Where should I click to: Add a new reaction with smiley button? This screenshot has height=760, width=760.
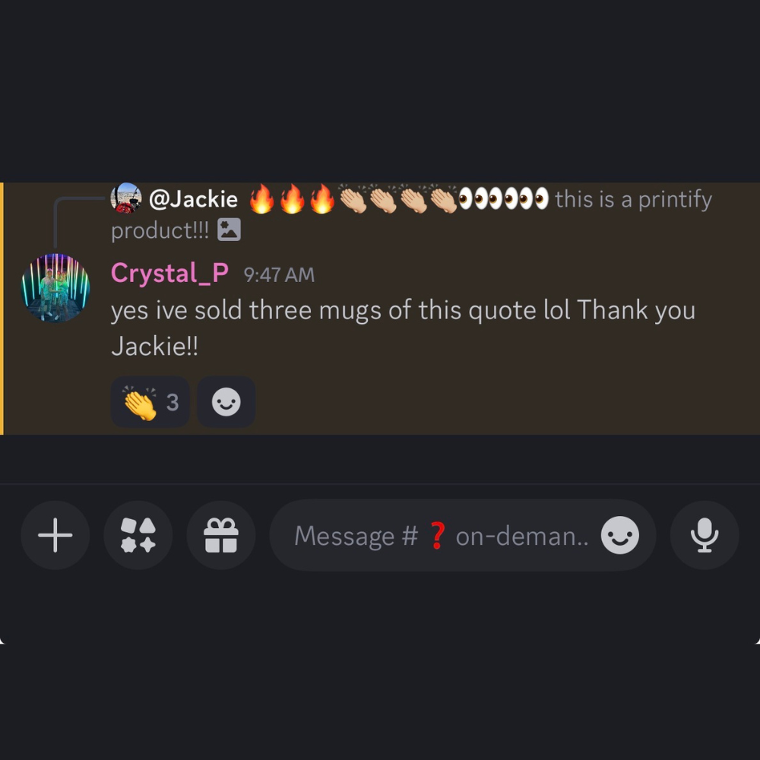pyautogui.click(x=226, y=402)
